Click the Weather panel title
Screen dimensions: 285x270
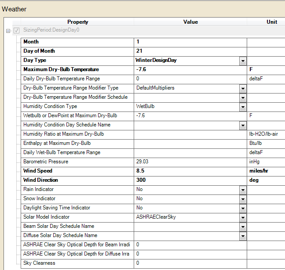click(14, 9)
